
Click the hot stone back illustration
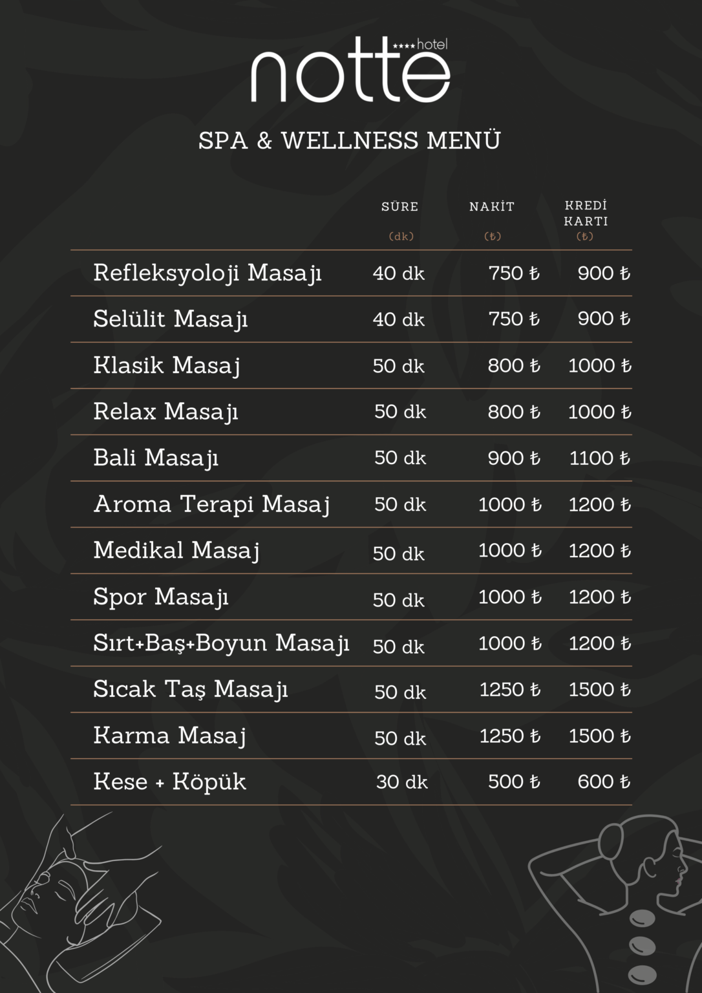[613, 904]
